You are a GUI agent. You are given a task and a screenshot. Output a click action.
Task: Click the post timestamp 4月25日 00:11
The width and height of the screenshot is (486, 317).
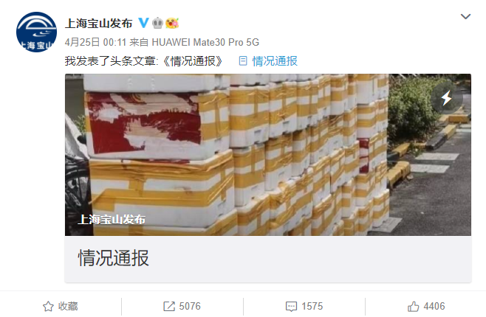[x=95, y=42]
